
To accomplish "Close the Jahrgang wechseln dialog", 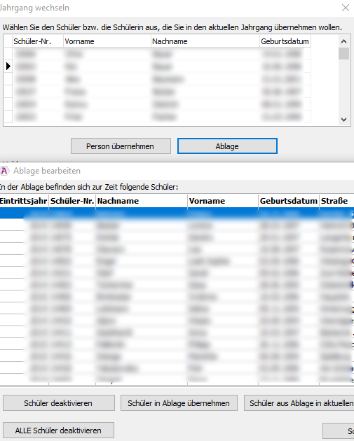I will [x=346, y=8].
